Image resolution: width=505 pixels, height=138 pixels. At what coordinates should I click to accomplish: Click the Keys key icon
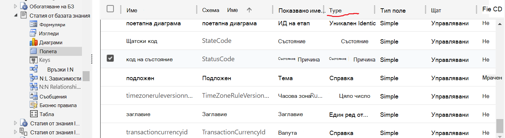coord(33,60)
